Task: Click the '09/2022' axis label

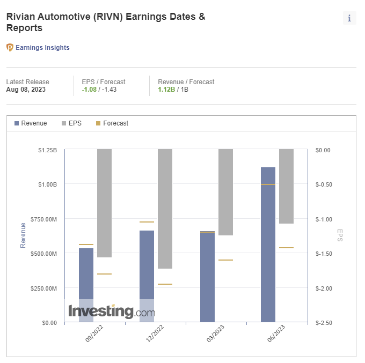Action: 94,334
